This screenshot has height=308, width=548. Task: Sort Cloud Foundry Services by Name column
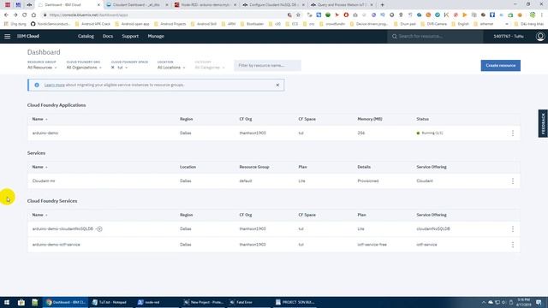39,215
